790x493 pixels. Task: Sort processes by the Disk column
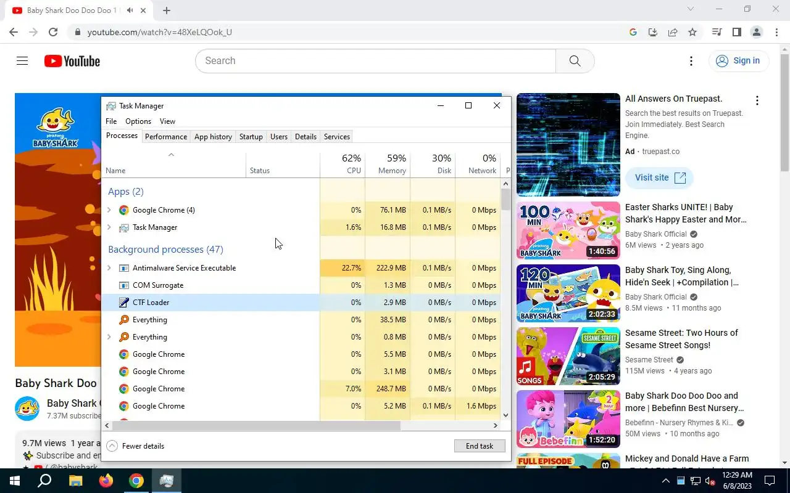[x=433, y=164]
